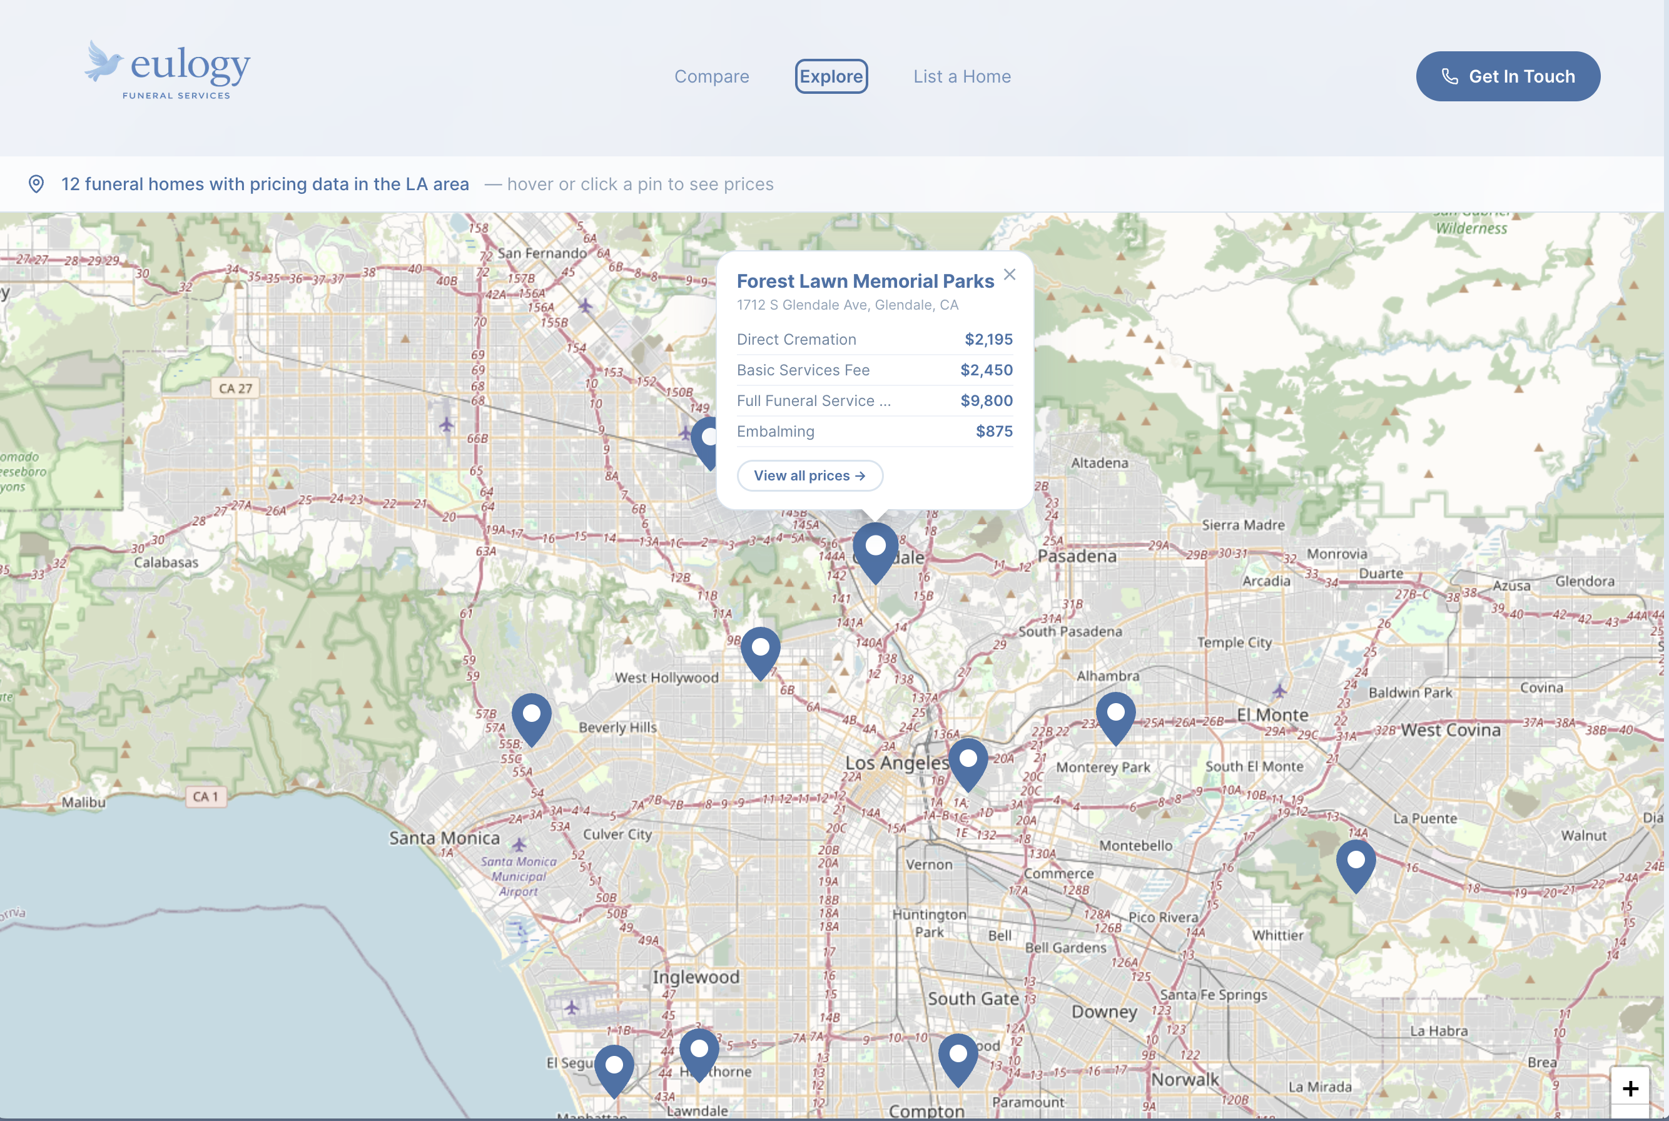Click the map pin north of Compton
Image resolution: width=1669 pixels, height=1121 pixels.
click(x=958, y=1055)
